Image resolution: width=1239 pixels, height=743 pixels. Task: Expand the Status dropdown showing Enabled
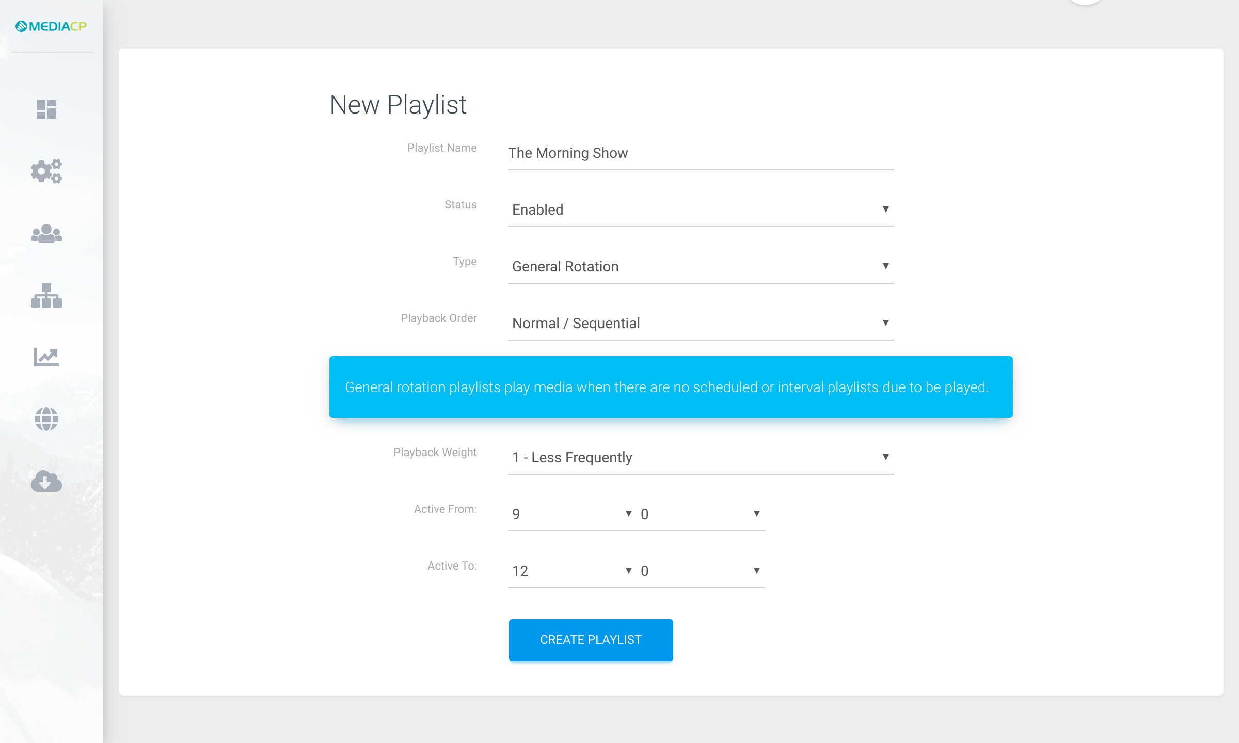coord(701,210)
